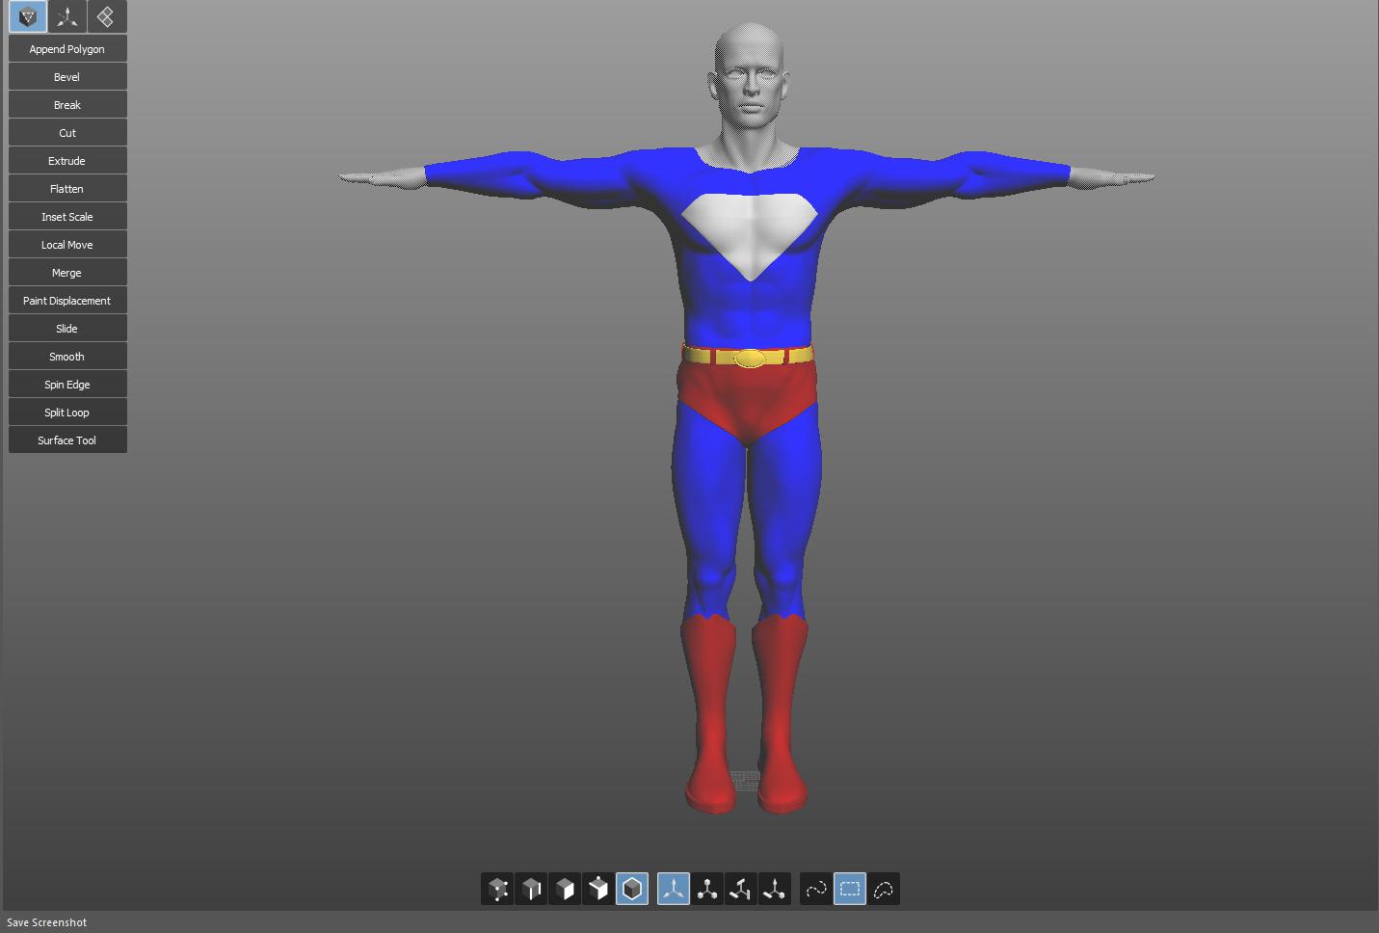
Task: Choose the lasso selection icon
Action: point(884,889)
